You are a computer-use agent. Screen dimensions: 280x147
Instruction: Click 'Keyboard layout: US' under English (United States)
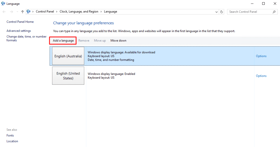click(101, 78)
